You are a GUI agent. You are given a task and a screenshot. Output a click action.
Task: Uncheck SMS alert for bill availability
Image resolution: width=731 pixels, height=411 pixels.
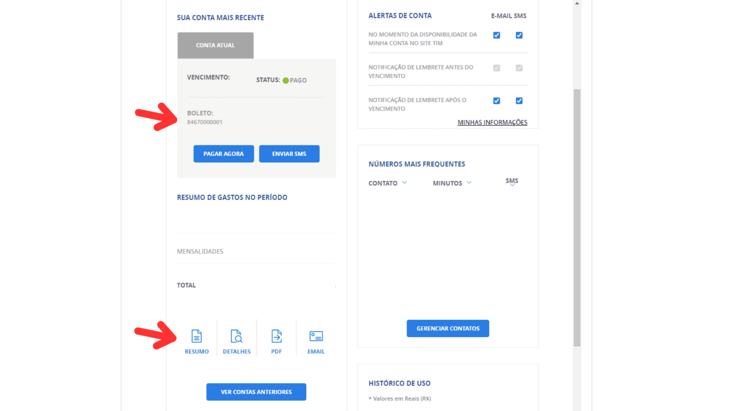519,35
